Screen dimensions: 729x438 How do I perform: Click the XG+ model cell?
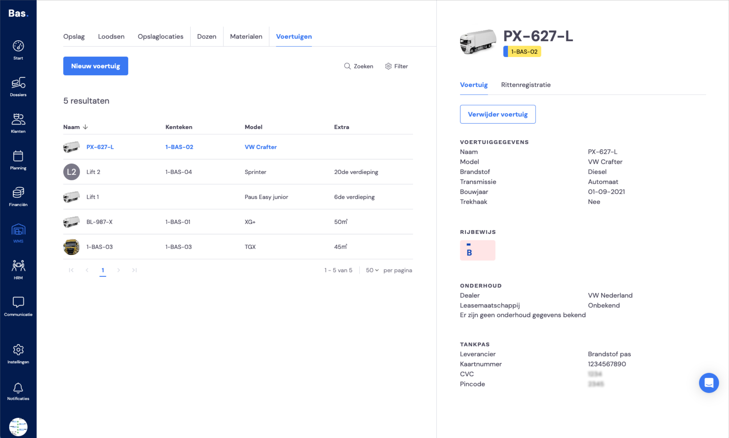pyautogui.click(x=250, y=222)
